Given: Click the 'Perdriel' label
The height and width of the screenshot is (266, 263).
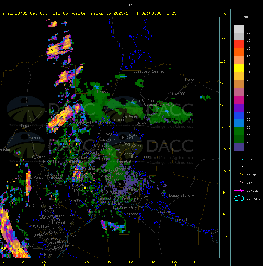Looking at the screenshot, I should [77, 184].
